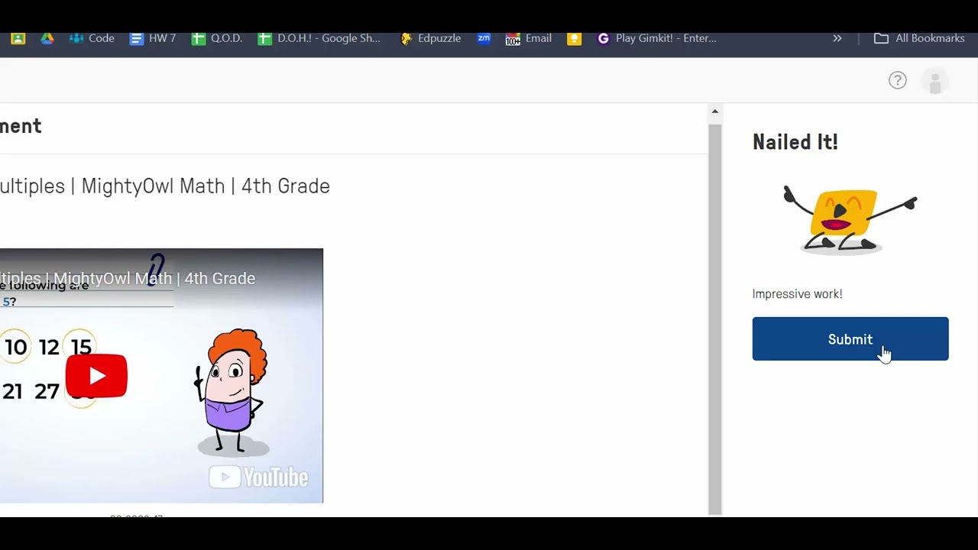Click the help question mark icon

tap(898, 80)
